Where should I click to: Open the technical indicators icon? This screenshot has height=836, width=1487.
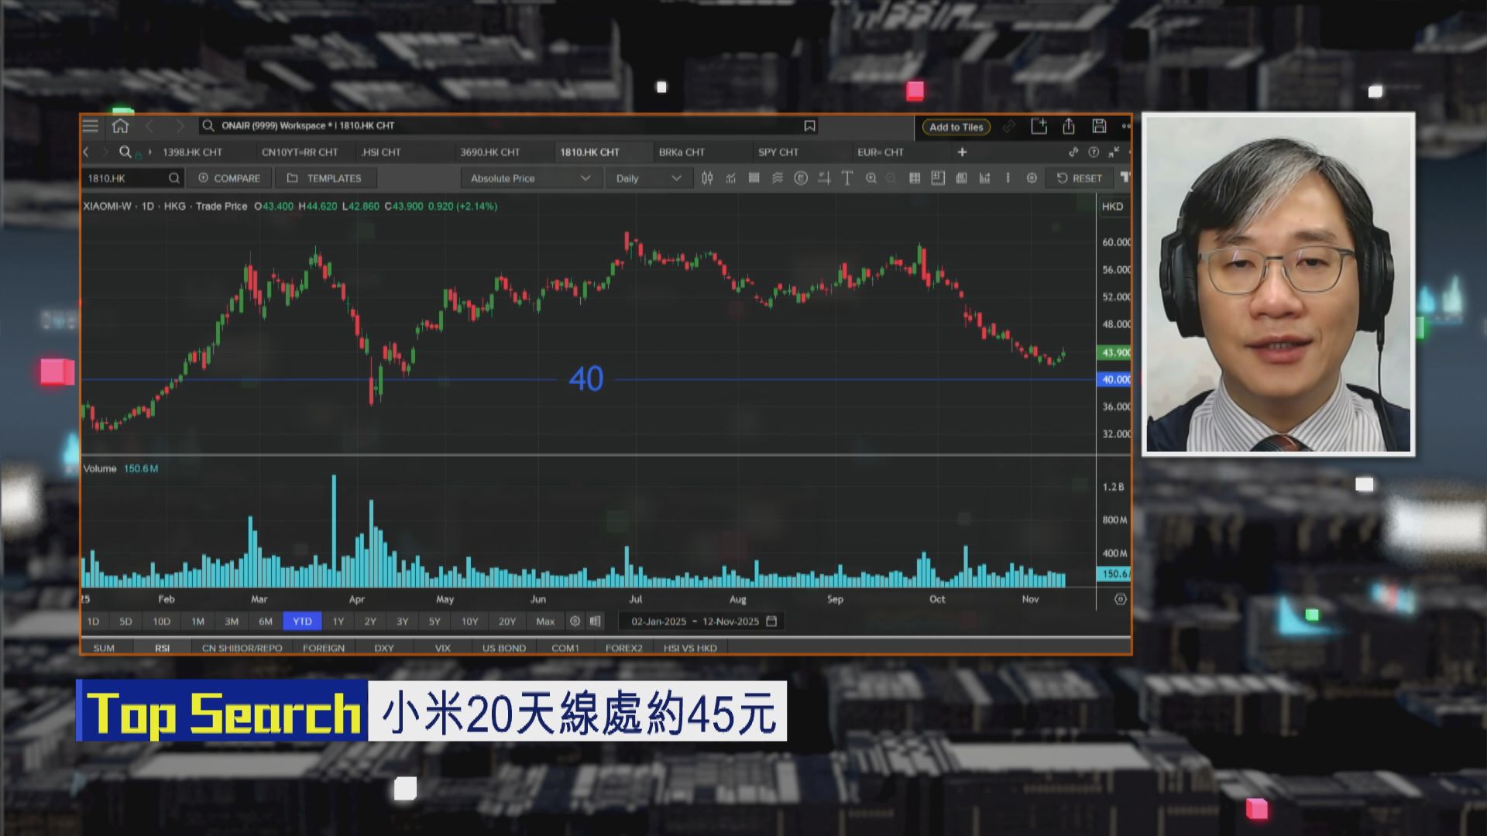(x=730, y=178)
